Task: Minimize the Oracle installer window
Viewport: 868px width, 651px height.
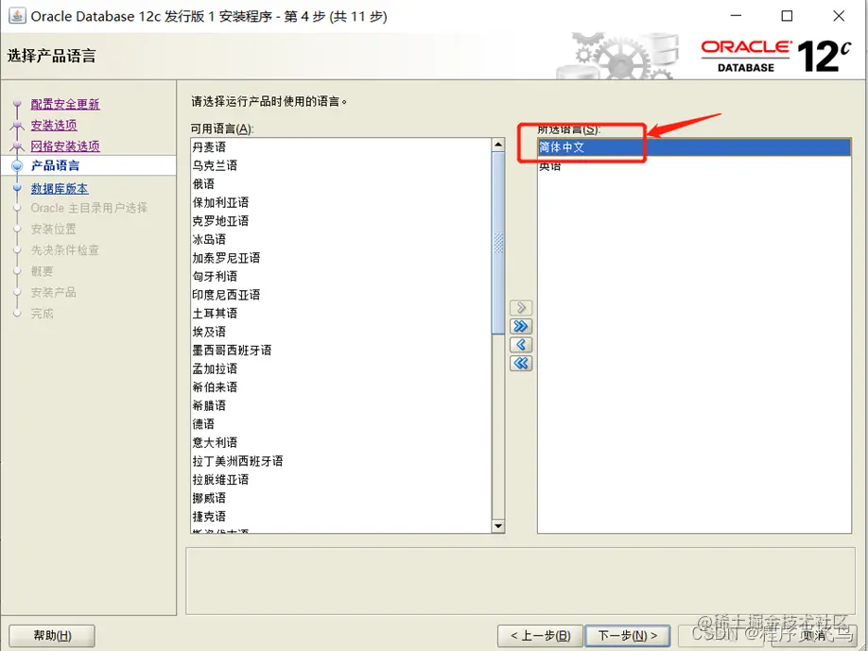Action: [x=736, y=16]
